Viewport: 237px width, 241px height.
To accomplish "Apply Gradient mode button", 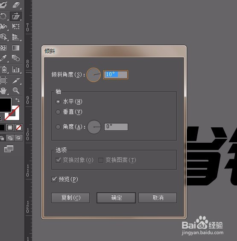I will [10, 128].
